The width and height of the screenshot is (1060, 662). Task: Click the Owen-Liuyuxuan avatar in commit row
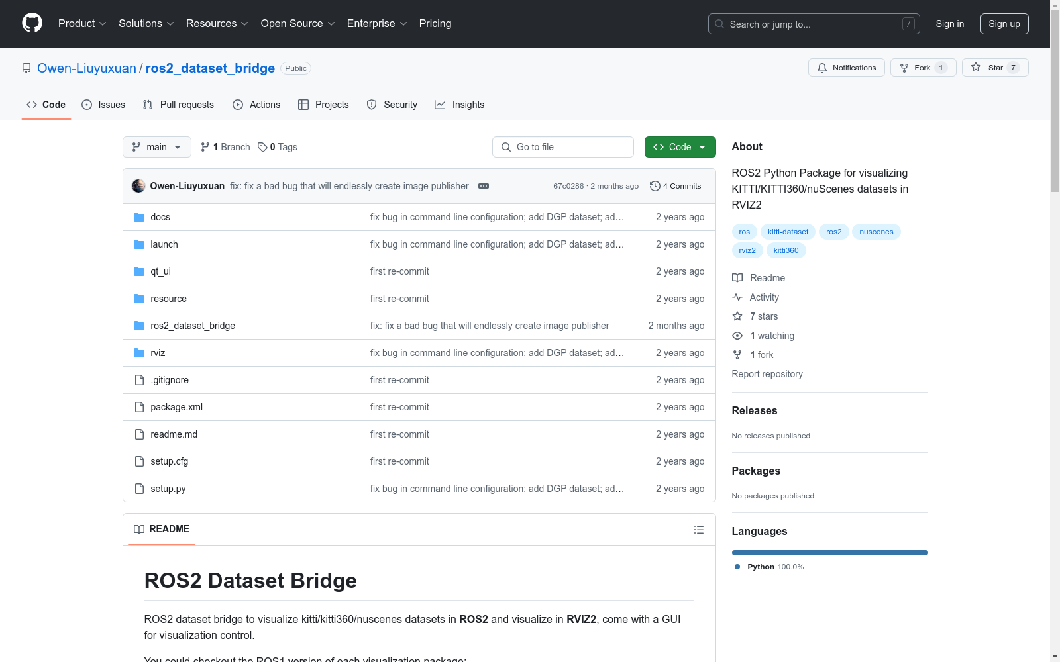click(x=138, y=186)
